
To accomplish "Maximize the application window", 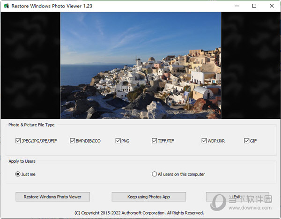I will pos(254,6).
